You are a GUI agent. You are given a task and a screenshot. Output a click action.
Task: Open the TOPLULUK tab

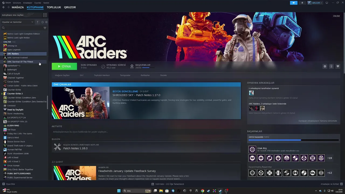[x=54, y=7]
